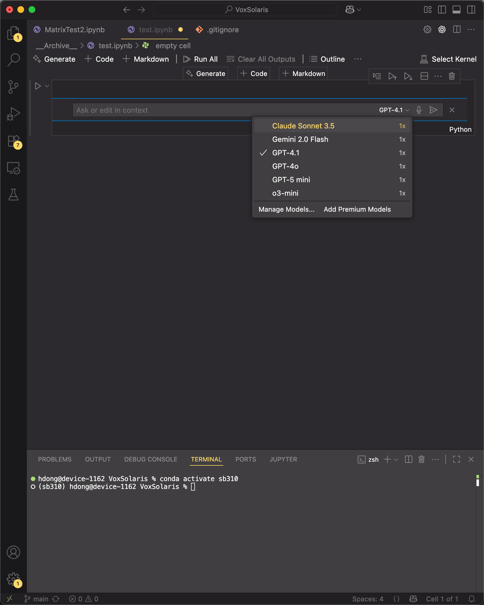Open the Source Control view
The width and height of the screenshot is (484, 605).
[13, 87]
